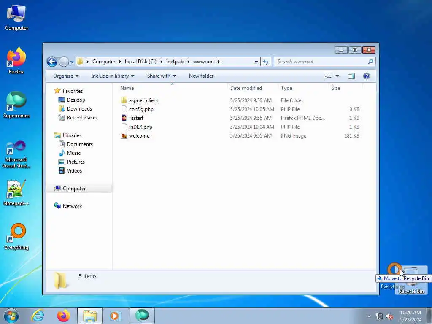Open the Include in library menu
The width and height of the screenshot is (432, 324).
pyautogui.click(x=113, y=76)
